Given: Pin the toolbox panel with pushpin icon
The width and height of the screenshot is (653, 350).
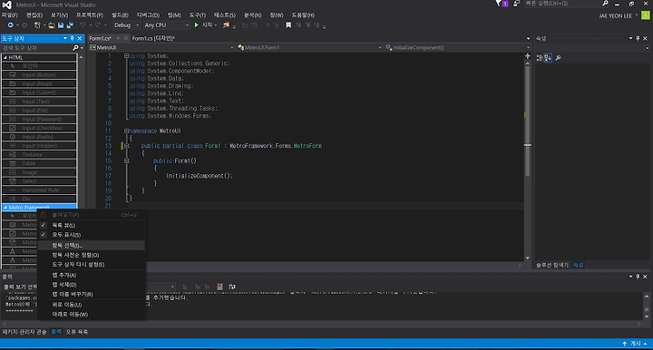Looking at the screenshot, I should [x=72, y=38].
